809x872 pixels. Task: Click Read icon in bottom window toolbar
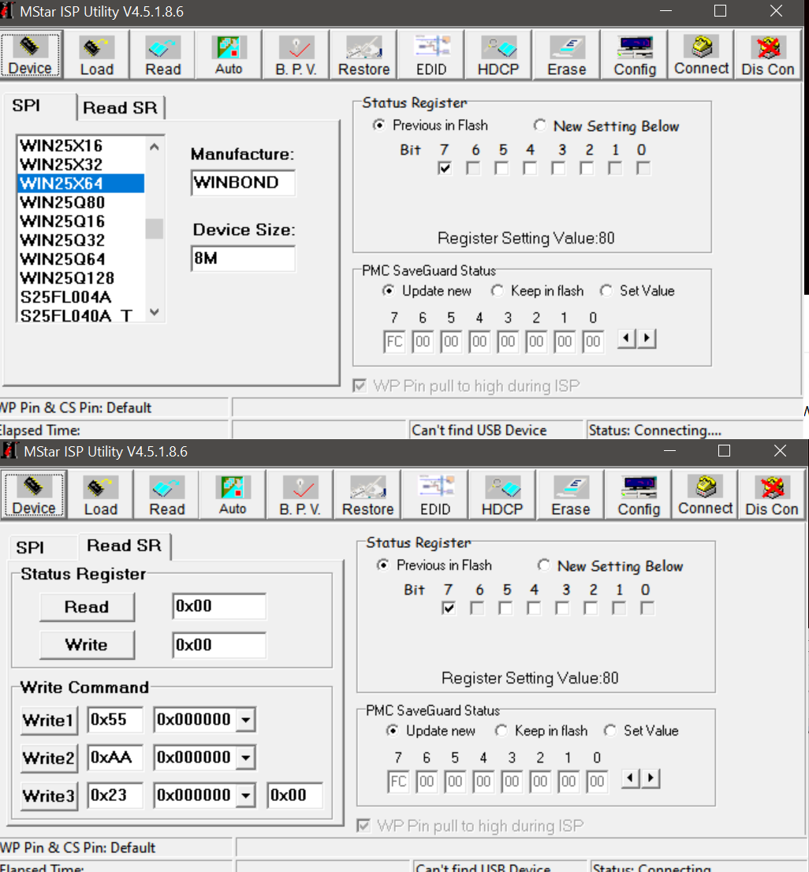(167, 494)
